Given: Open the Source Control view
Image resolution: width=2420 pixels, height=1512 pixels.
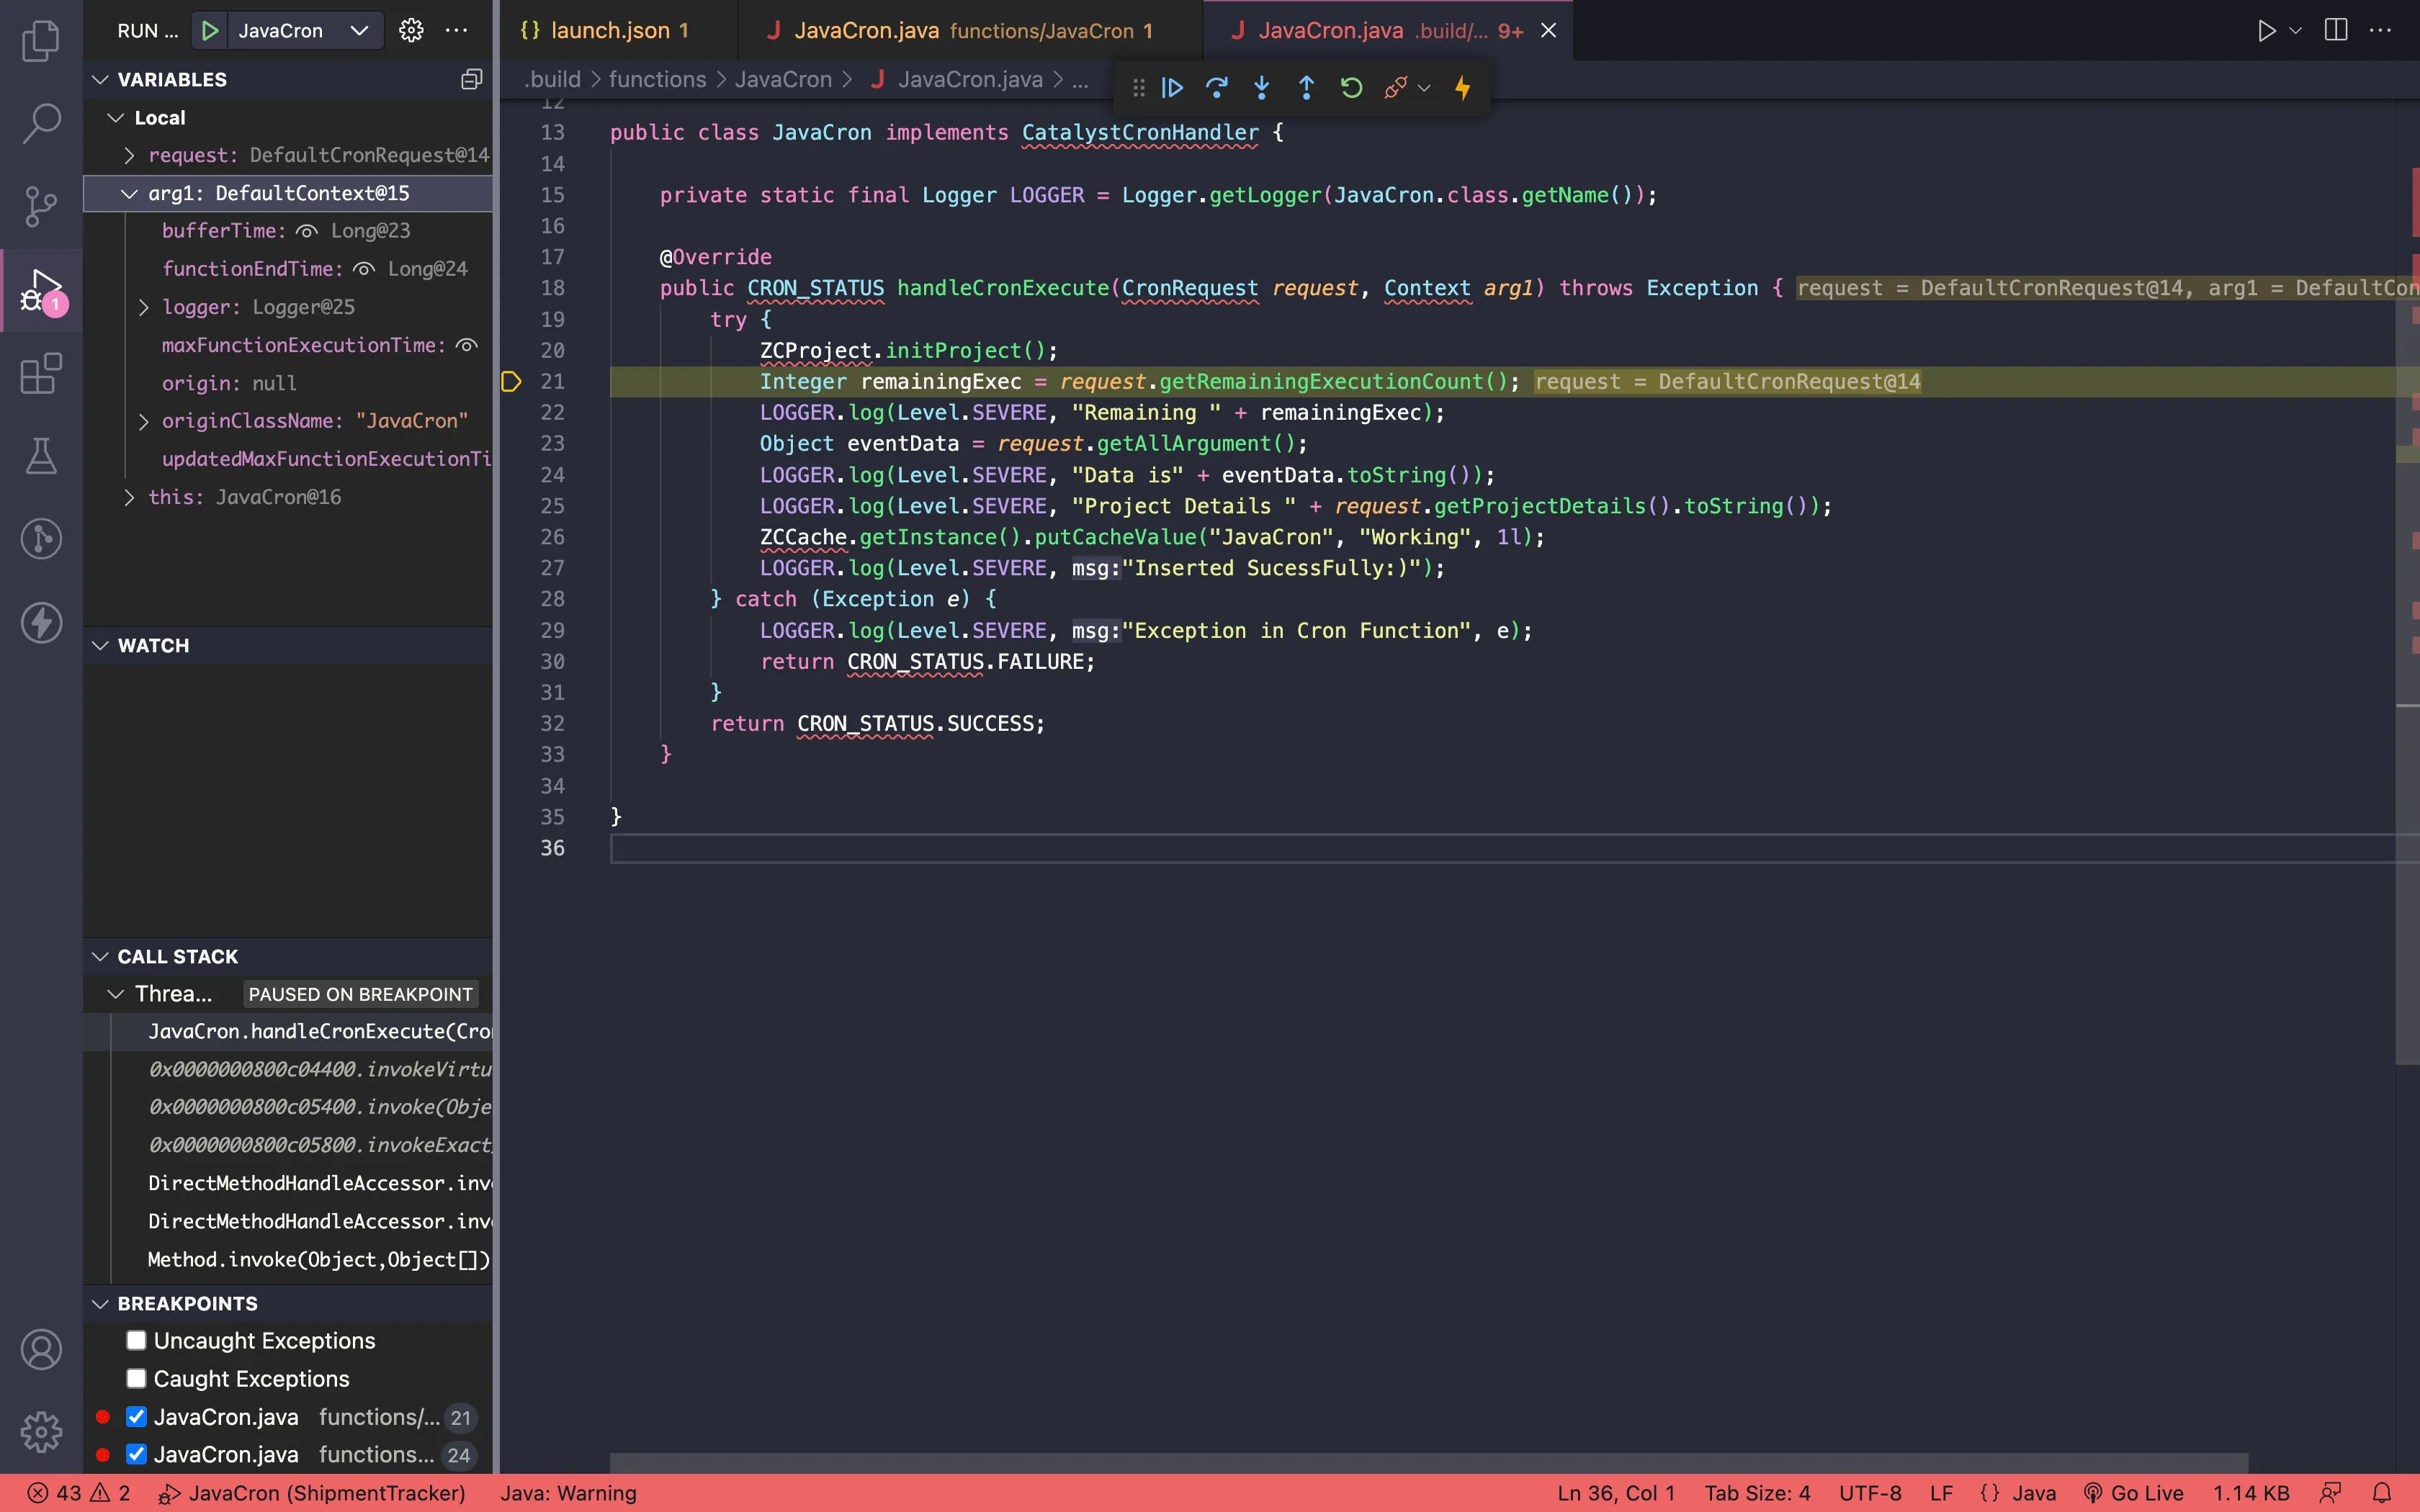Looking at the screenshot, I should (x=41, y=207).
